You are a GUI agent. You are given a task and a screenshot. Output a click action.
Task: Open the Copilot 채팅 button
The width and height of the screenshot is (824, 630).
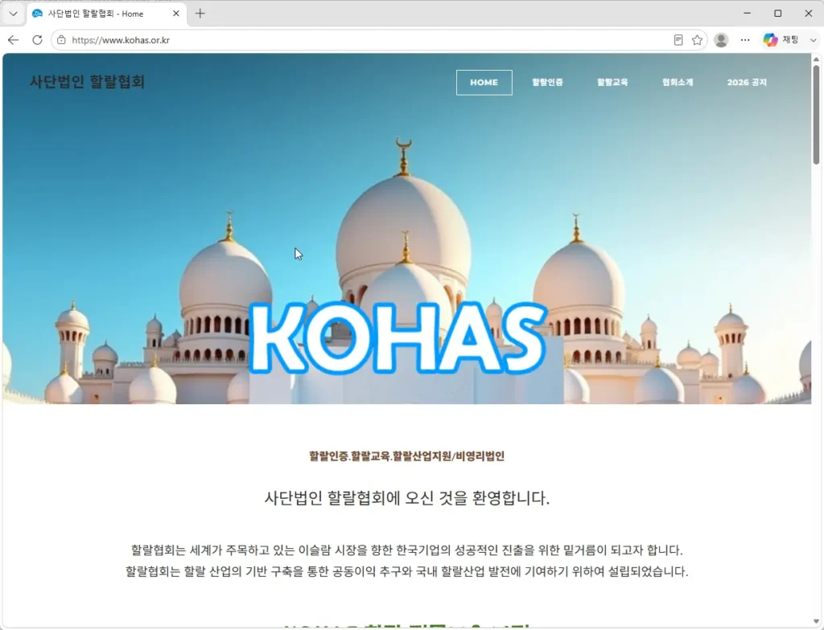781,40
